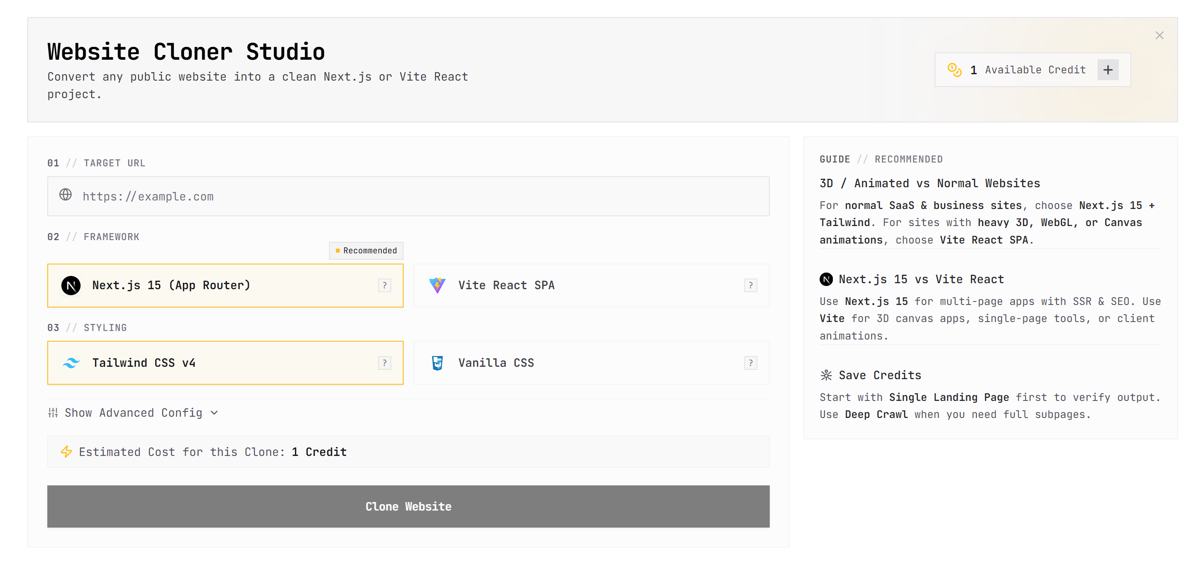Open help for Next.js 15 option
The height and width of the screenshot is (563, 1193).
tap(384, 285)
